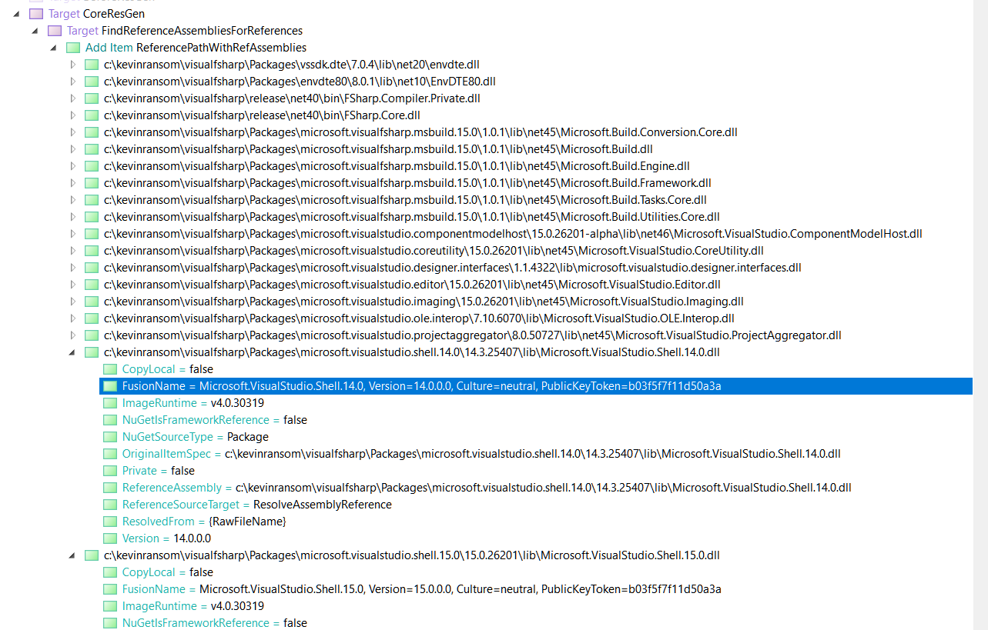Collapse the Microsoft.VisualStudio.Shell.15.0.dll item
The width and height of the screenshot is (988, 630).
pyautogui.click(x=73, y=555)
